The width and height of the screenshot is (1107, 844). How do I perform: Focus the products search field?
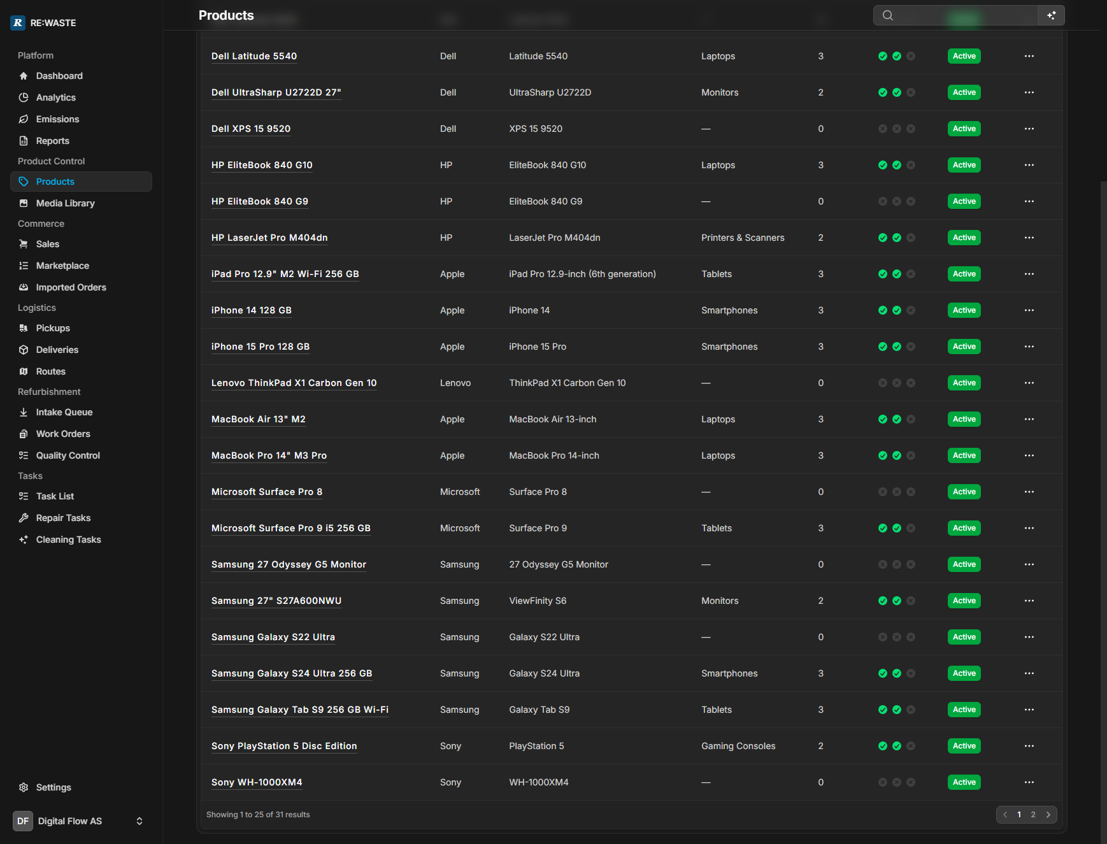955,15
